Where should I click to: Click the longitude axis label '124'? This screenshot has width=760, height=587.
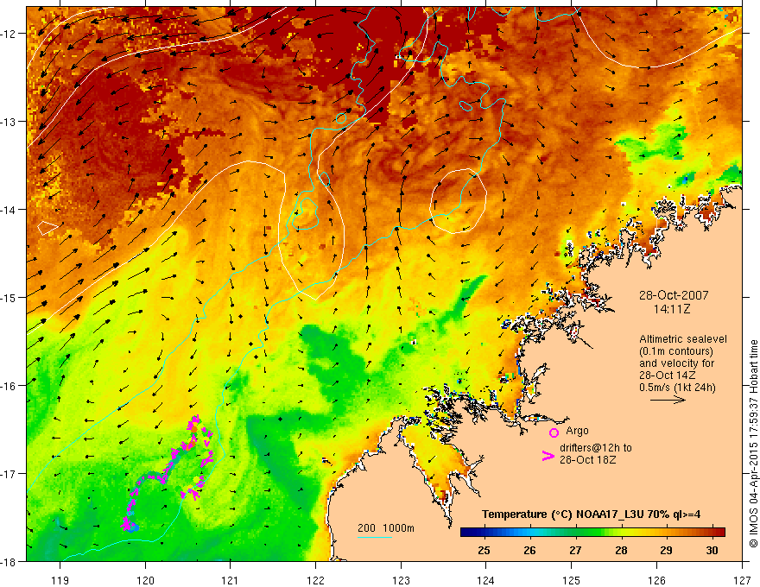[486, 580]
